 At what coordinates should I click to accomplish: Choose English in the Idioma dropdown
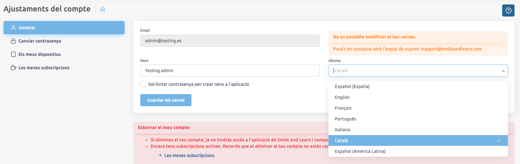(x=342, y=97)
